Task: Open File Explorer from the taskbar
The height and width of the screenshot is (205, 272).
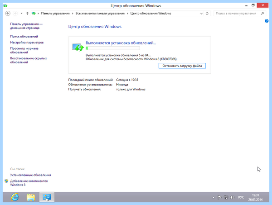Action: point(31,197)
